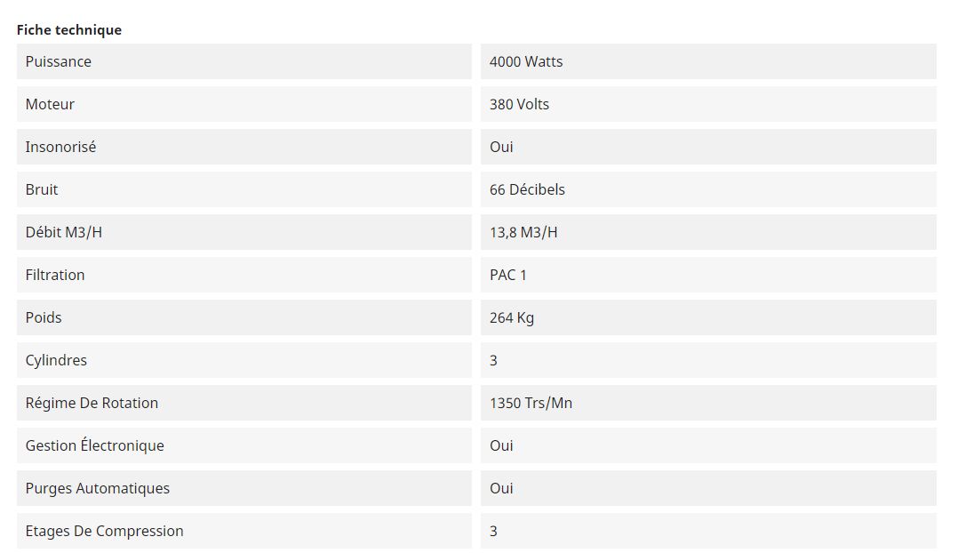Click the Fiche technique heading

click(69, 29)
